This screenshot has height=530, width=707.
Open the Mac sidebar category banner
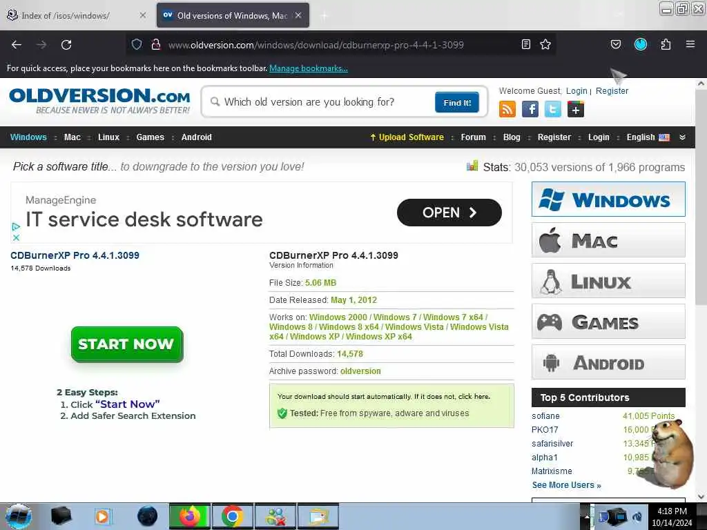click(608, 239)
